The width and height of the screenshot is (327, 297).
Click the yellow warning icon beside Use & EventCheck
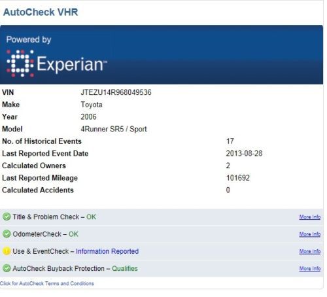coord(7,251)
